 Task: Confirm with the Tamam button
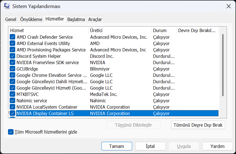(x=117, y=146)
